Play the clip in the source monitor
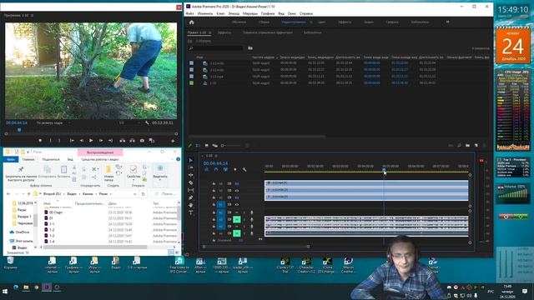This screenshot has width=534, height=300. pyautogui.click(x=91, y=141)
